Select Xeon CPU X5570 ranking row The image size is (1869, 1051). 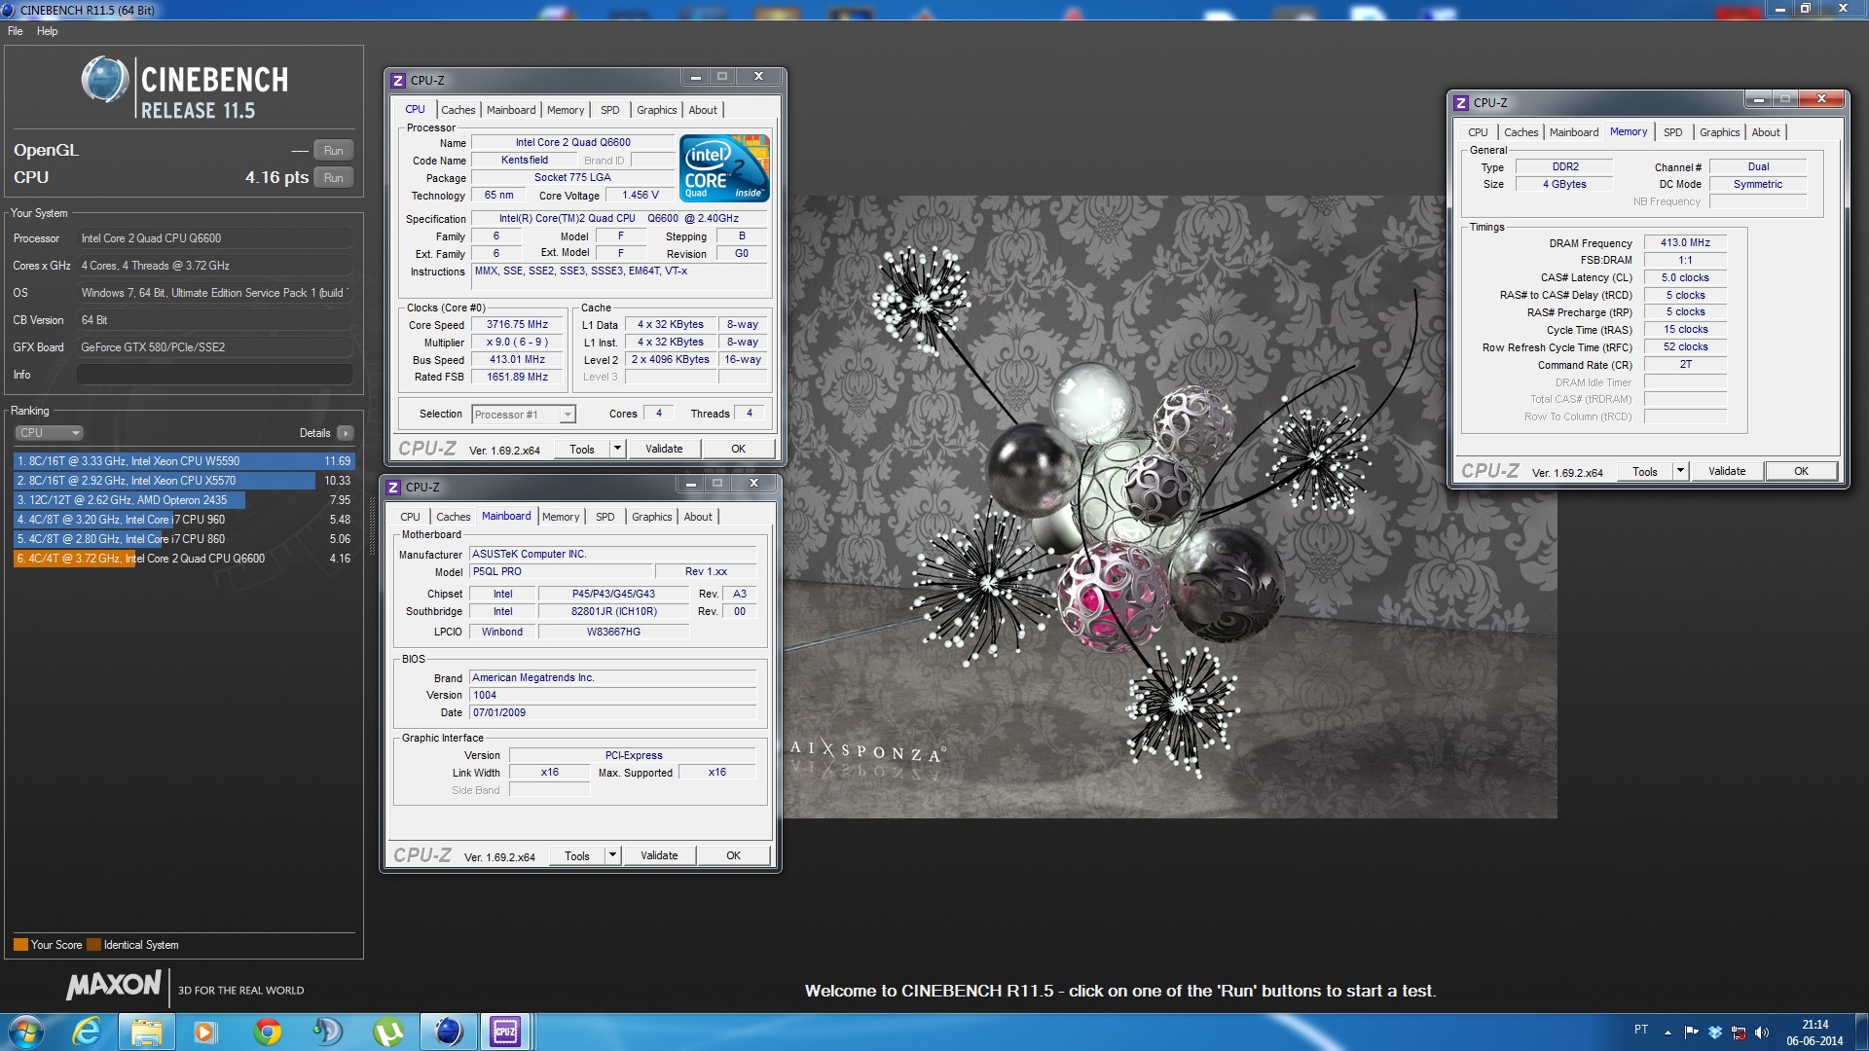point(184,481)
